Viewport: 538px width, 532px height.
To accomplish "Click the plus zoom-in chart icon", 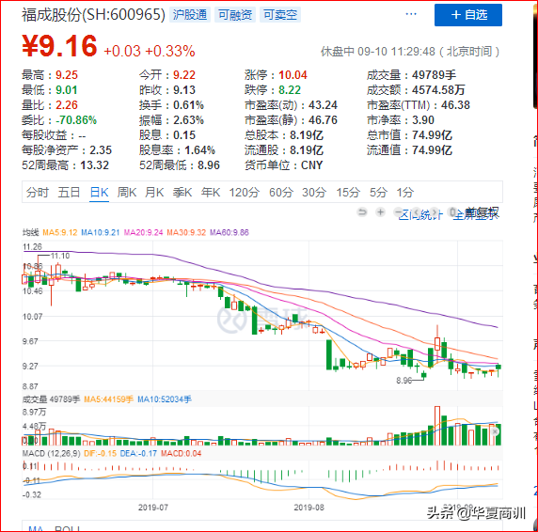I will pos(380,212).
